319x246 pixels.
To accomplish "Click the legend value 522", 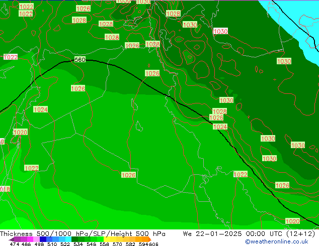I will (65, 244).
